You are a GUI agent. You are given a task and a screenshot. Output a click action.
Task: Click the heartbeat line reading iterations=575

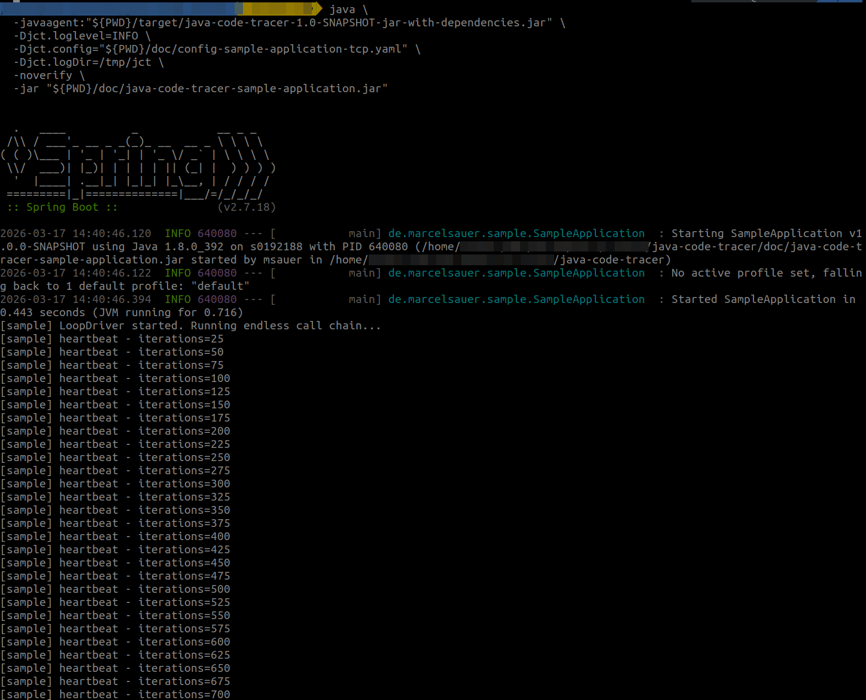pos(115,629)
